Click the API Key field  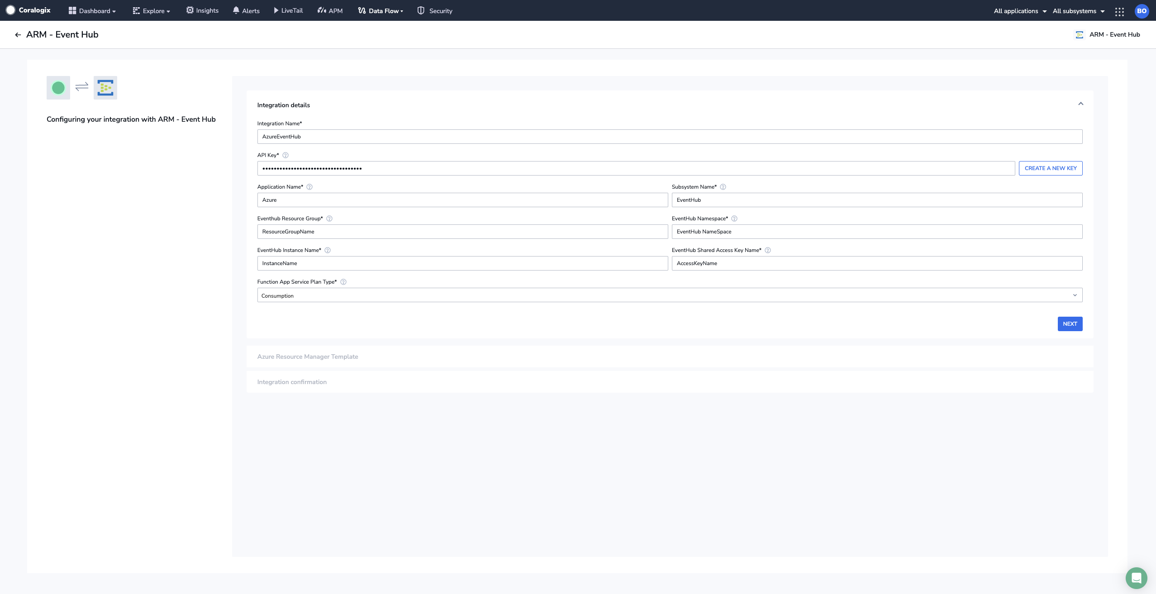point(636,168)
